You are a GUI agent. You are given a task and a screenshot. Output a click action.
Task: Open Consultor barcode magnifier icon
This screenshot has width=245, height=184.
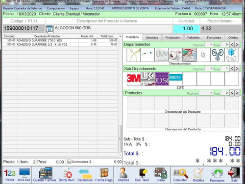tap(180, 175)
